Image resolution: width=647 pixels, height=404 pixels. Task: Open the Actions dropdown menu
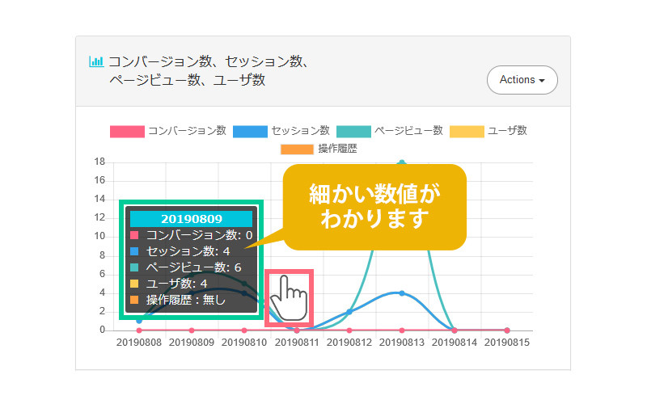(522, 80)
